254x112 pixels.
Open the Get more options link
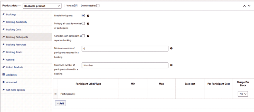[15, 90]
